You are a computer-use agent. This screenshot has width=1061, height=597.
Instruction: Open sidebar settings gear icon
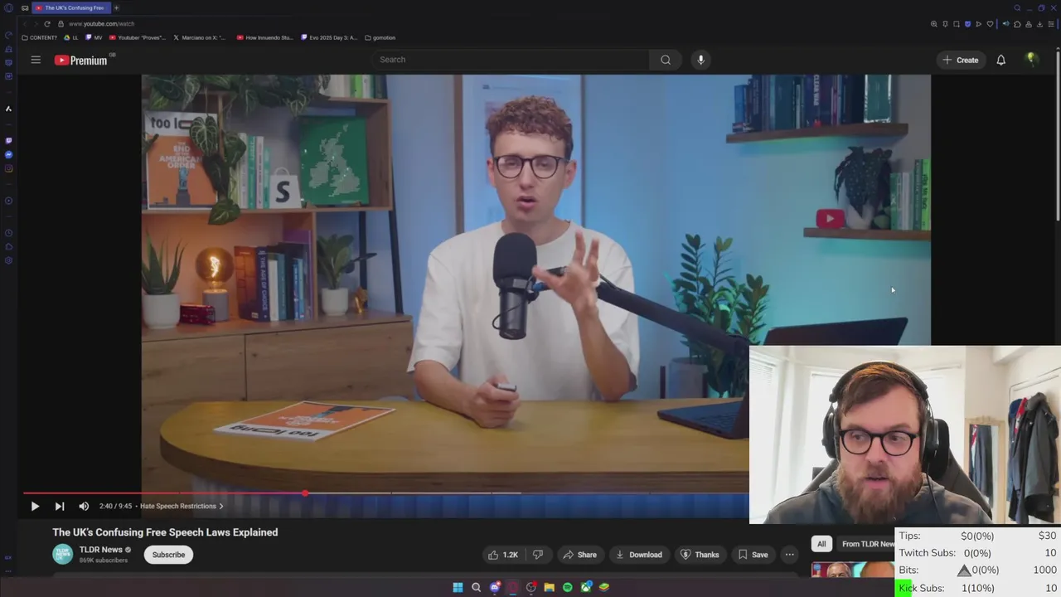(x=8, y=260)
